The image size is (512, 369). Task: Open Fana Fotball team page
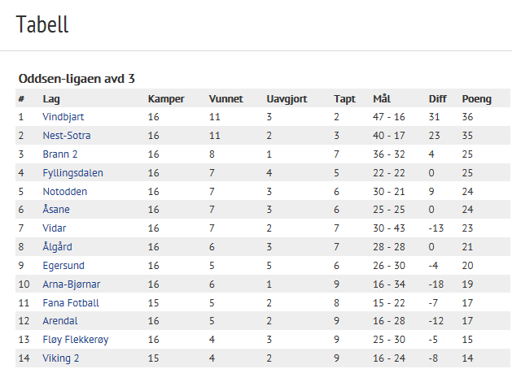[71, 303]
